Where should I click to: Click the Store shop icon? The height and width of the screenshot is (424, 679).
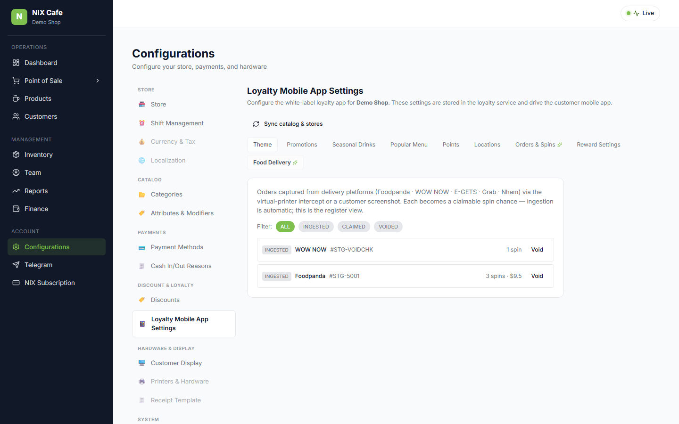click(x=142, y=105)
